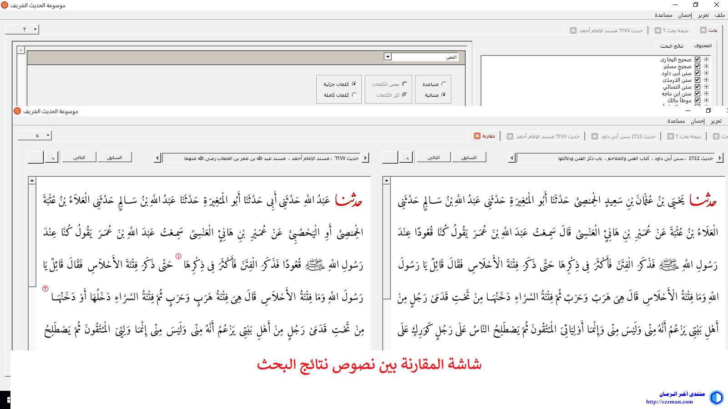The image size is (728, 409).
Task: Open the النص search field dropdown
Action: pyautogui.click(x=388, y=57)
